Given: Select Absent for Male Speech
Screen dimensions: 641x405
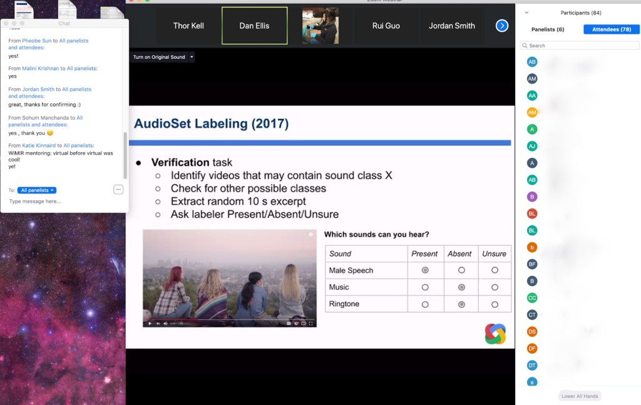Looking at the screenshot, I should pyautogui.click(x=461, y=270).
